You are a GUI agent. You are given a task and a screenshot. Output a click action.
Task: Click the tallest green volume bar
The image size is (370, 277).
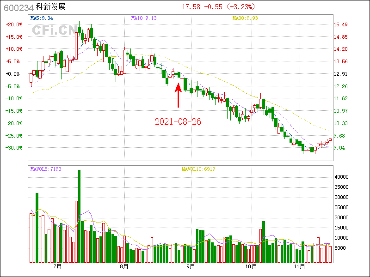(79, 216)
